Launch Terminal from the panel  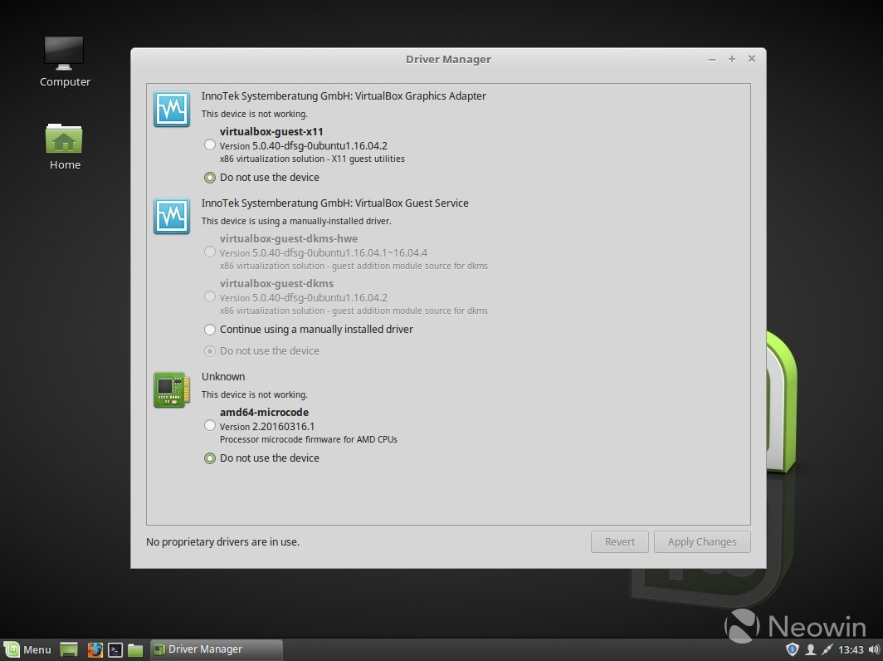[x=115, y=649]
